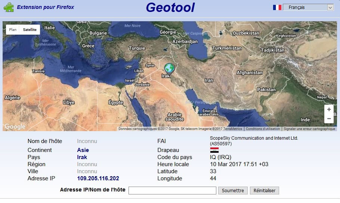Click the Turkménistan label on map
This screenshot has width=340, height=203.
[227, 48]
